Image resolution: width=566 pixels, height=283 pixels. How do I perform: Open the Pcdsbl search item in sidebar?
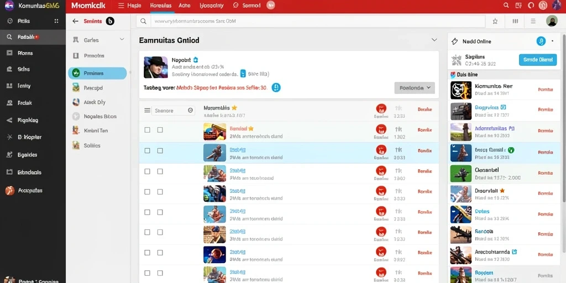pyautogui.click(x=33, y=37)
